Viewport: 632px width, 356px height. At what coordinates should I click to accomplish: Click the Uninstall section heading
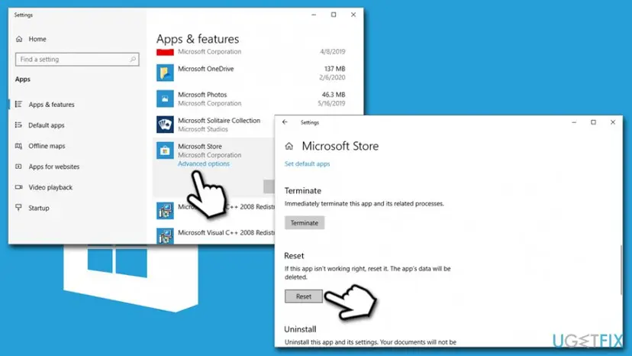[x=300, y=329]
